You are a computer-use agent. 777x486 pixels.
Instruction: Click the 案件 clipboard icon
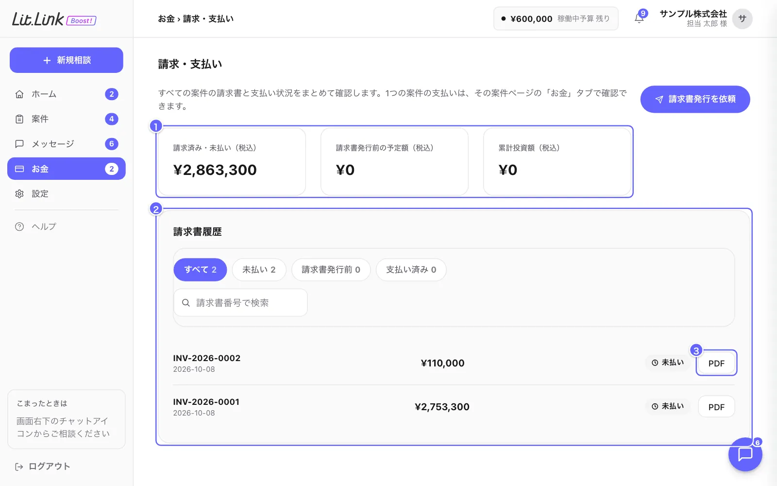click(19, 119)
